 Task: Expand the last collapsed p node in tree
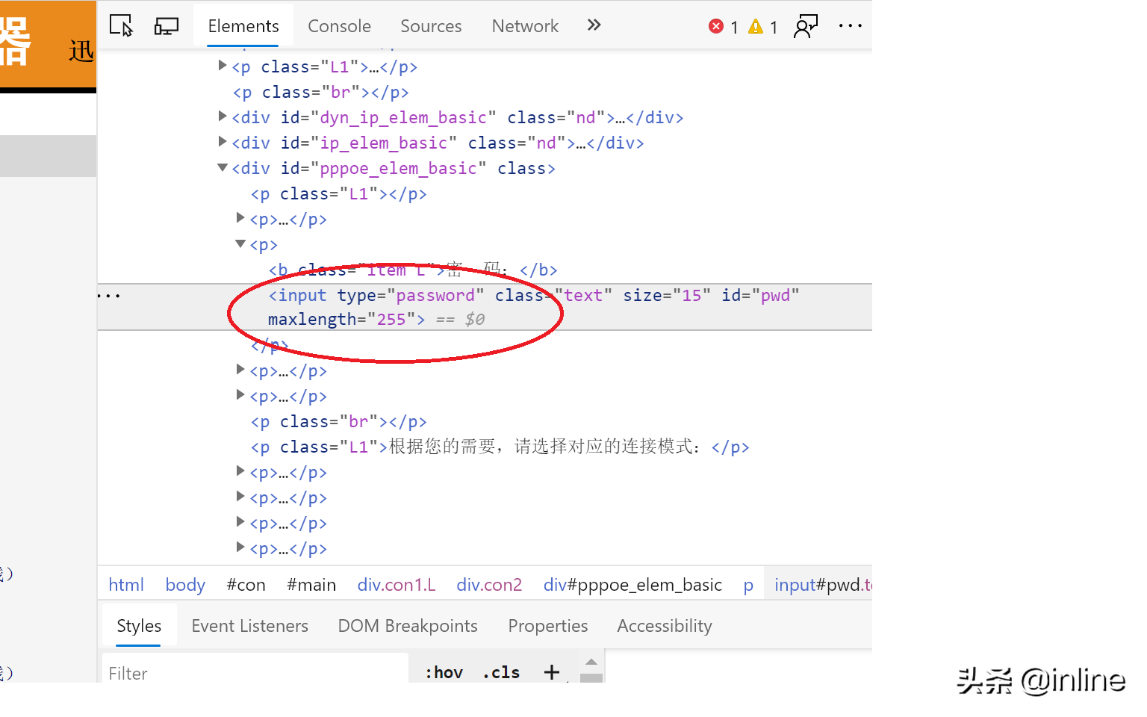pyautogui.click(x=240, y=547)
